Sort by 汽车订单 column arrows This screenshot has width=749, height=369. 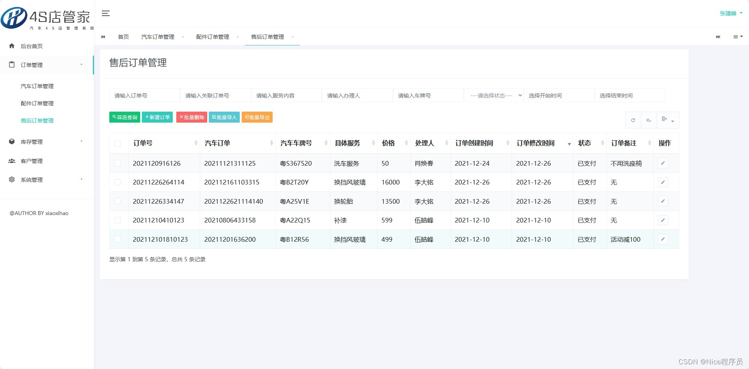pyautogui.click(x=271, y=143)
